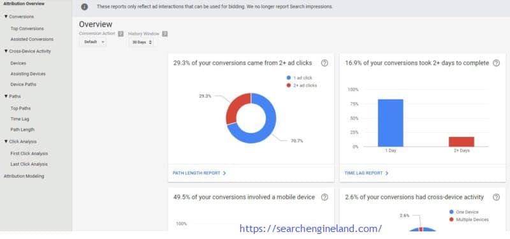
Task: Collapse the Cross-Device Activity section
Action: pyautogui.click(x=6, y=52)
